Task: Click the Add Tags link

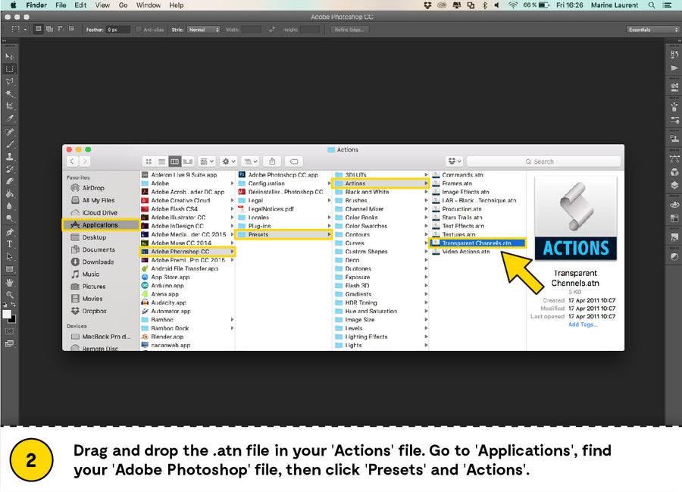Action: coord(583,324)
